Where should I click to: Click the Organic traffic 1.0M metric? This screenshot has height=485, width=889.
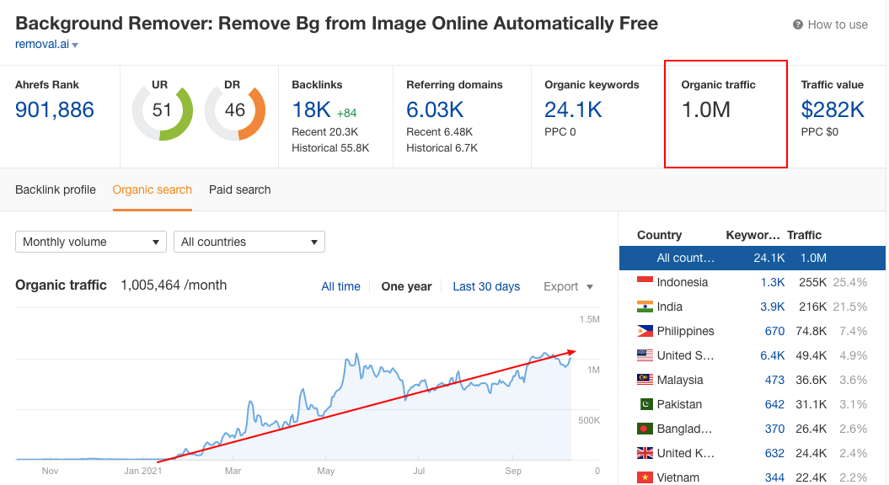(706, 110)
